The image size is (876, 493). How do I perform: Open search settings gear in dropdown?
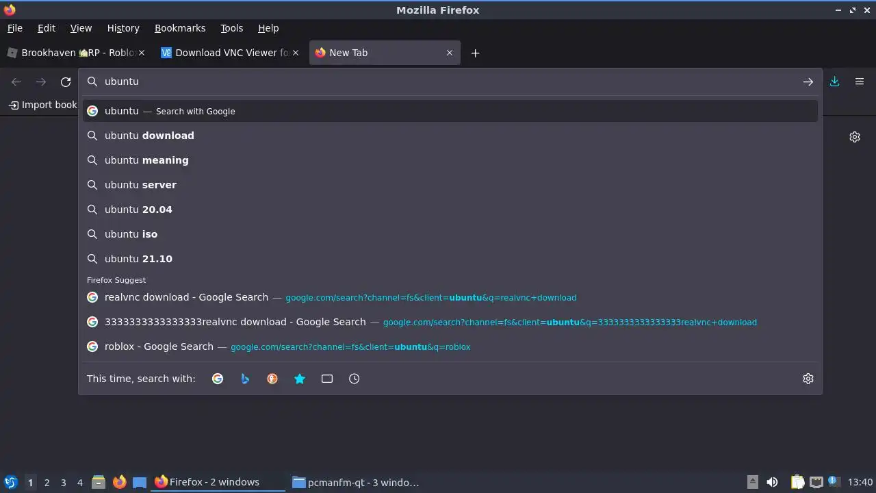808,379
